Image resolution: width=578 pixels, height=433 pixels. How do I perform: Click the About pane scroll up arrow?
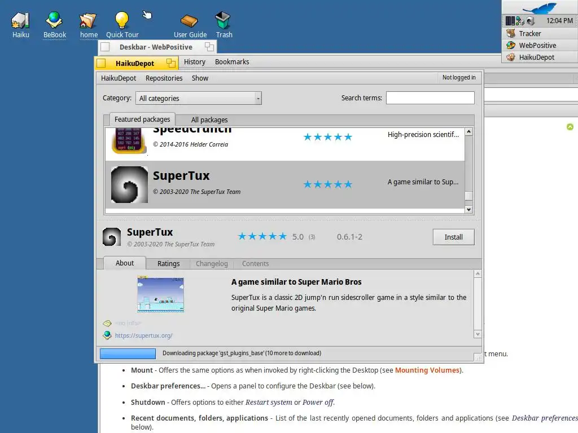(x=478, y=273)
